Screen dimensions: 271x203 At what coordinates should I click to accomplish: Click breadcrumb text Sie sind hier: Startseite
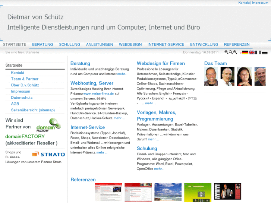22,52
